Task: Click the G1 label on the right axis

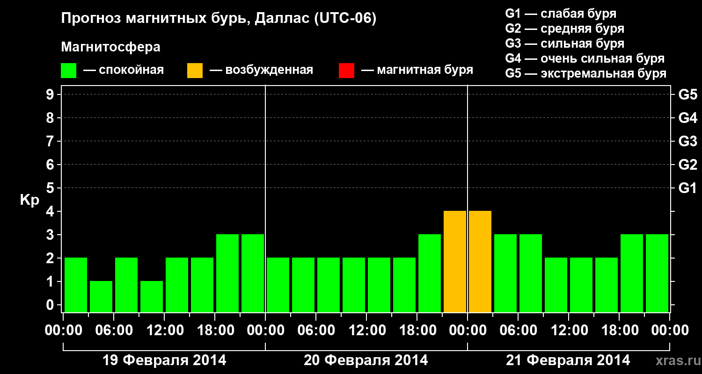Action: 687,188
